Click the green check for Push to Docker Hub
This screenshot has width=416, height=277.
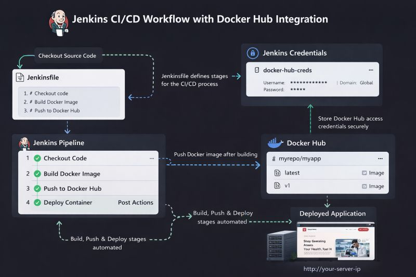tap(37, 189)
